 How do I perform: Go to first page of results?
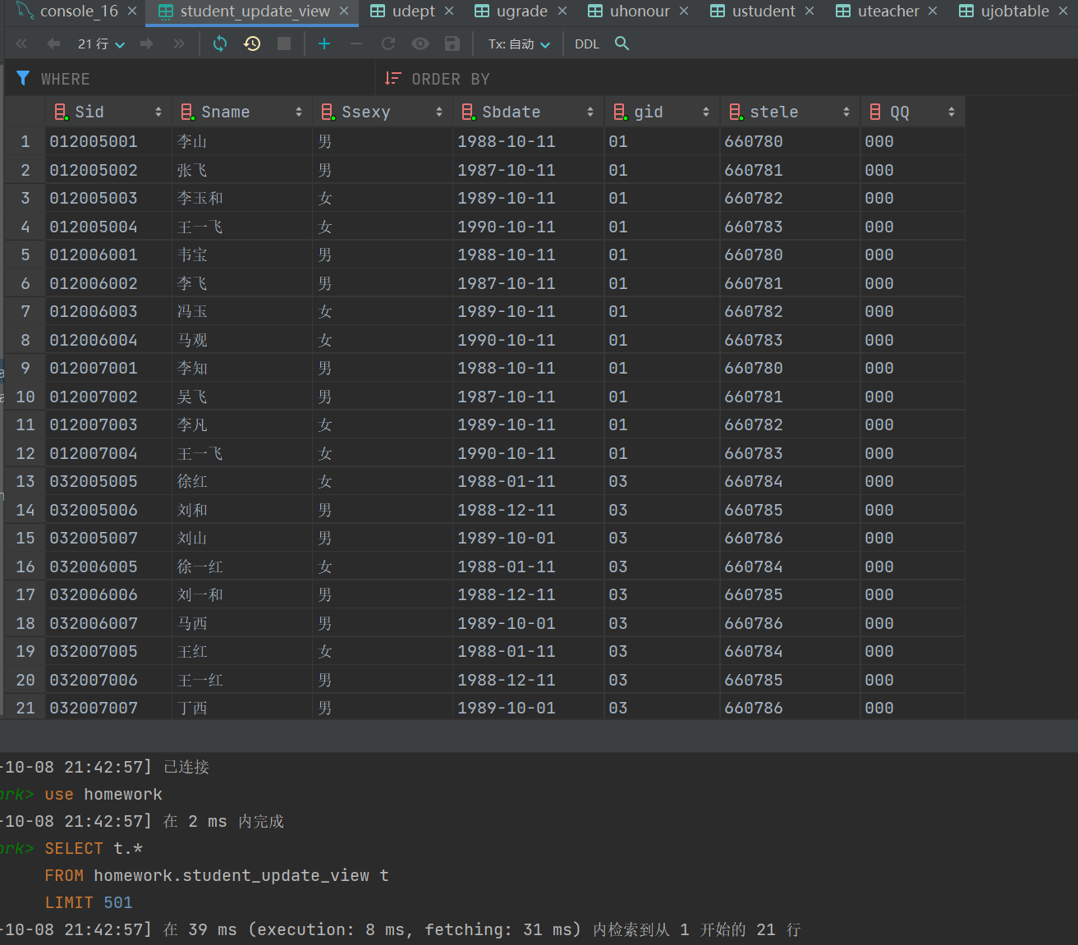tap(21, 44)
